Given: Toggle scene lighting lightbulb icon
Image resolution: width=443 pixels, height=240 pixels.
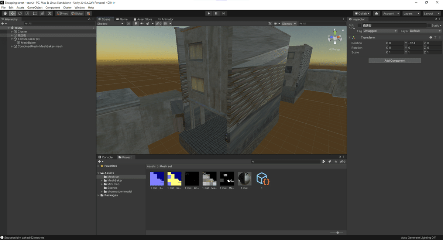Looking at the screenshot, I should click(136, 24).
